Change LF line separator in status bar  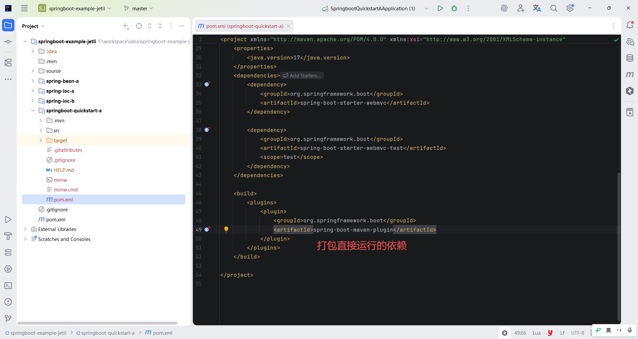(563, 333)
